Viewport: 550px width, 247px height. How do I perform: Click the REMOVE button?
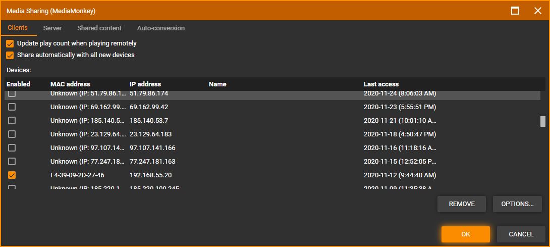pyautogui.click(x=462, y=204)
